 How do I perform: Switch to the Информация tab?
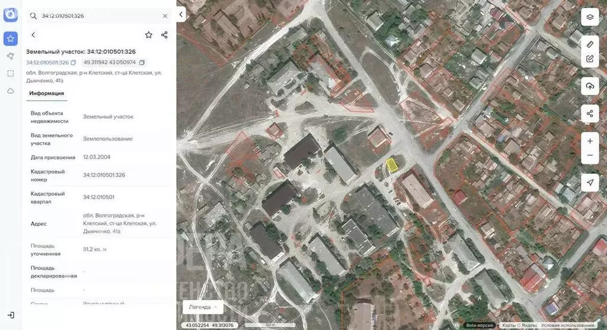47,93
